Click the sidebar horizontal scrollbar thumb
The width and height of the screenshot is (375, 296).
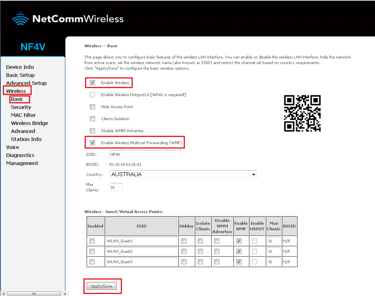tap(34, 294)
